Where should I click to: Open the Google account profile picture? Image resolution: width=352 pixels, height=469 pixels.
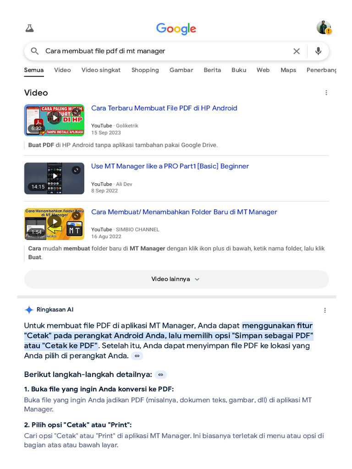(x=324, y=27)
